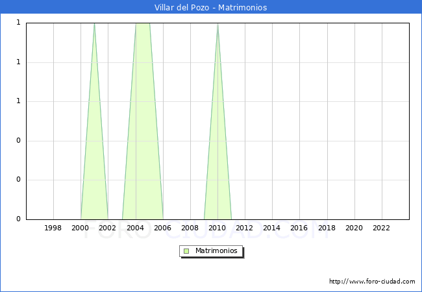The image size is (422, 292).
Task: Click the 2001 peak of the area chart
Action: [x=94, y=25]
